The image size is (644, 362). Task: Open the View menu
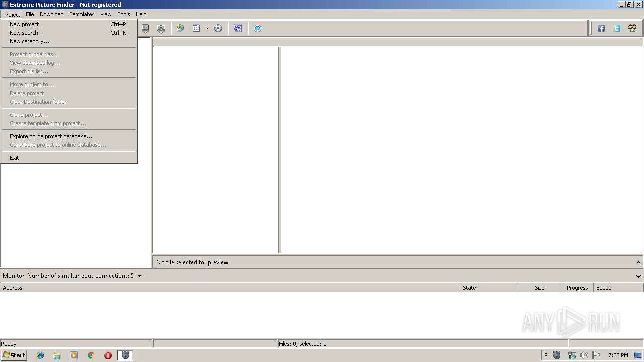(106, 14)
